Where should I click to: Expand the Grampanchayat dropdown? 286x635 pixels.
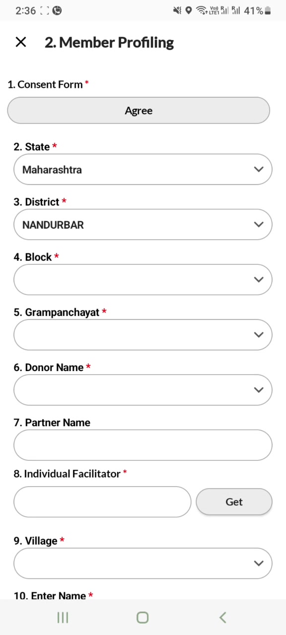[x=143, y=335]
